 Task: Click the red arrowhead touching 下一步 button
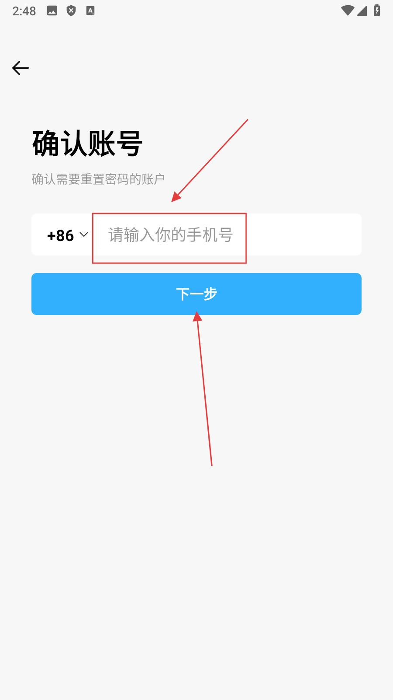point(197,316)
